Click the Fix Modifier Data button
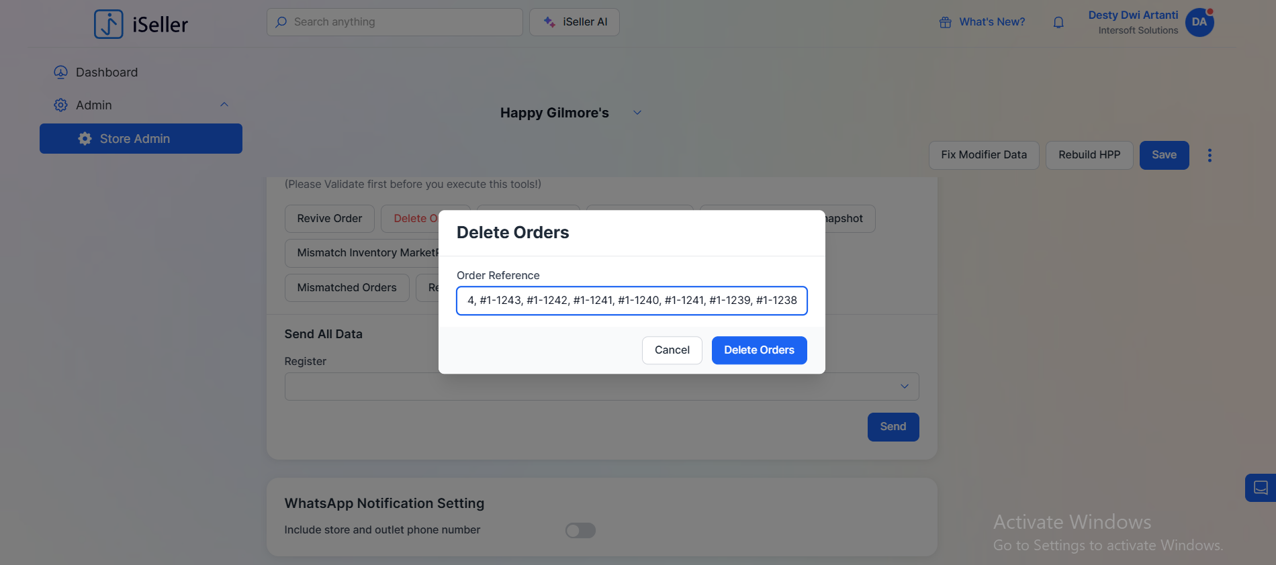This screenshot has height=565, width=1276. [983, 155]
